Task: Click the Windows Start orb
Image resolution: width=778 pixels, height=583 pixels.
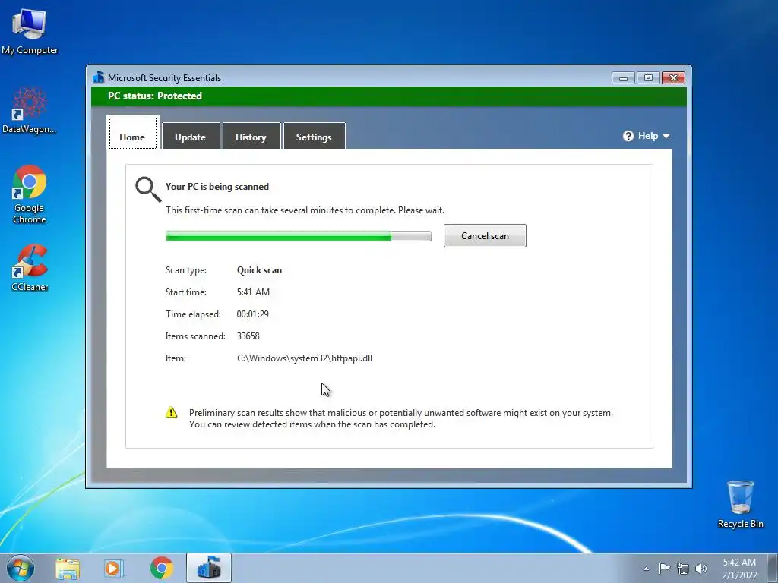Action: [21, 568]
